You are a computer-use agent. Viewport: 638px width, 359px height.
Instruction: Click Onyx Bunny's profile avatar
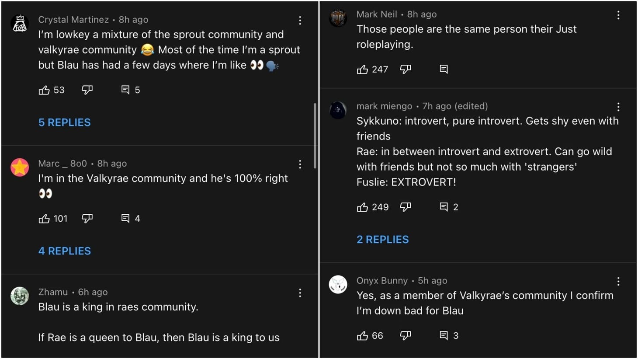(x=338, y=284)
